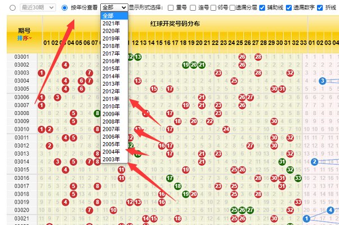Choose 2016年 from the dropdown options

tap(114, 61)
